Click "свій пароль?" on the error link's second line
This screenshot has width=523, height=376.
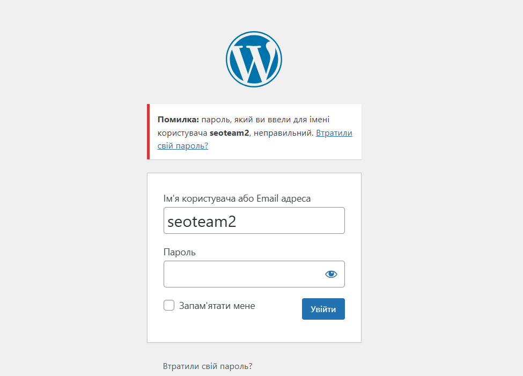click(x=182, y=146)
